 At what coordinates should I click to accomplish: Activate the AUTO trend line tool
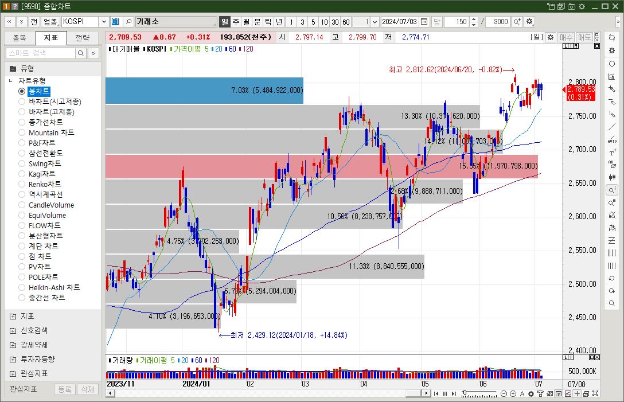tap(612, 140)
